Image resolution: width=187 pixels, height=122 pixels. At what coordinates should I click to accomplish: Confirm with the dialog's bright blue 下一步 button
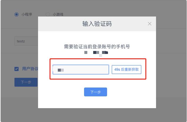point(96,92)
